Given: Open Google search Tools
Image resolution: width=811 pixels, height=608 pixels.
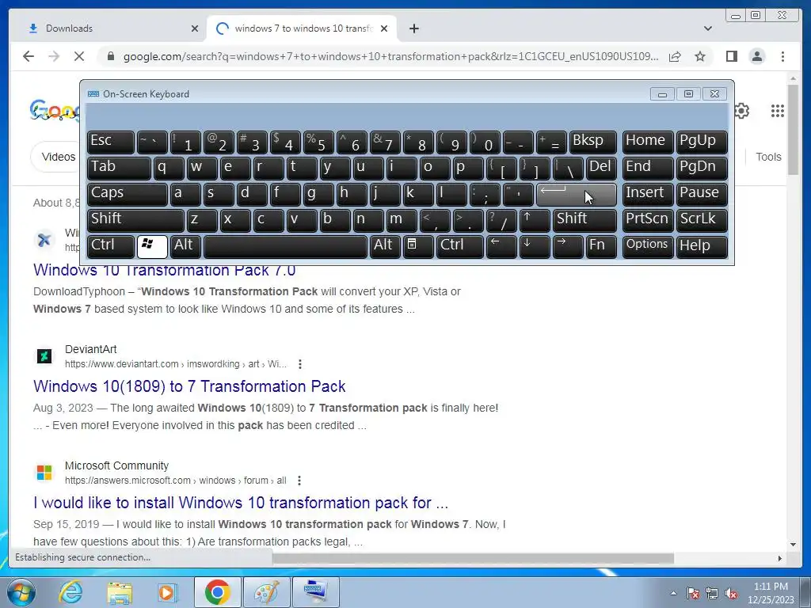Looking at the screenshot, I should (768, 157).
